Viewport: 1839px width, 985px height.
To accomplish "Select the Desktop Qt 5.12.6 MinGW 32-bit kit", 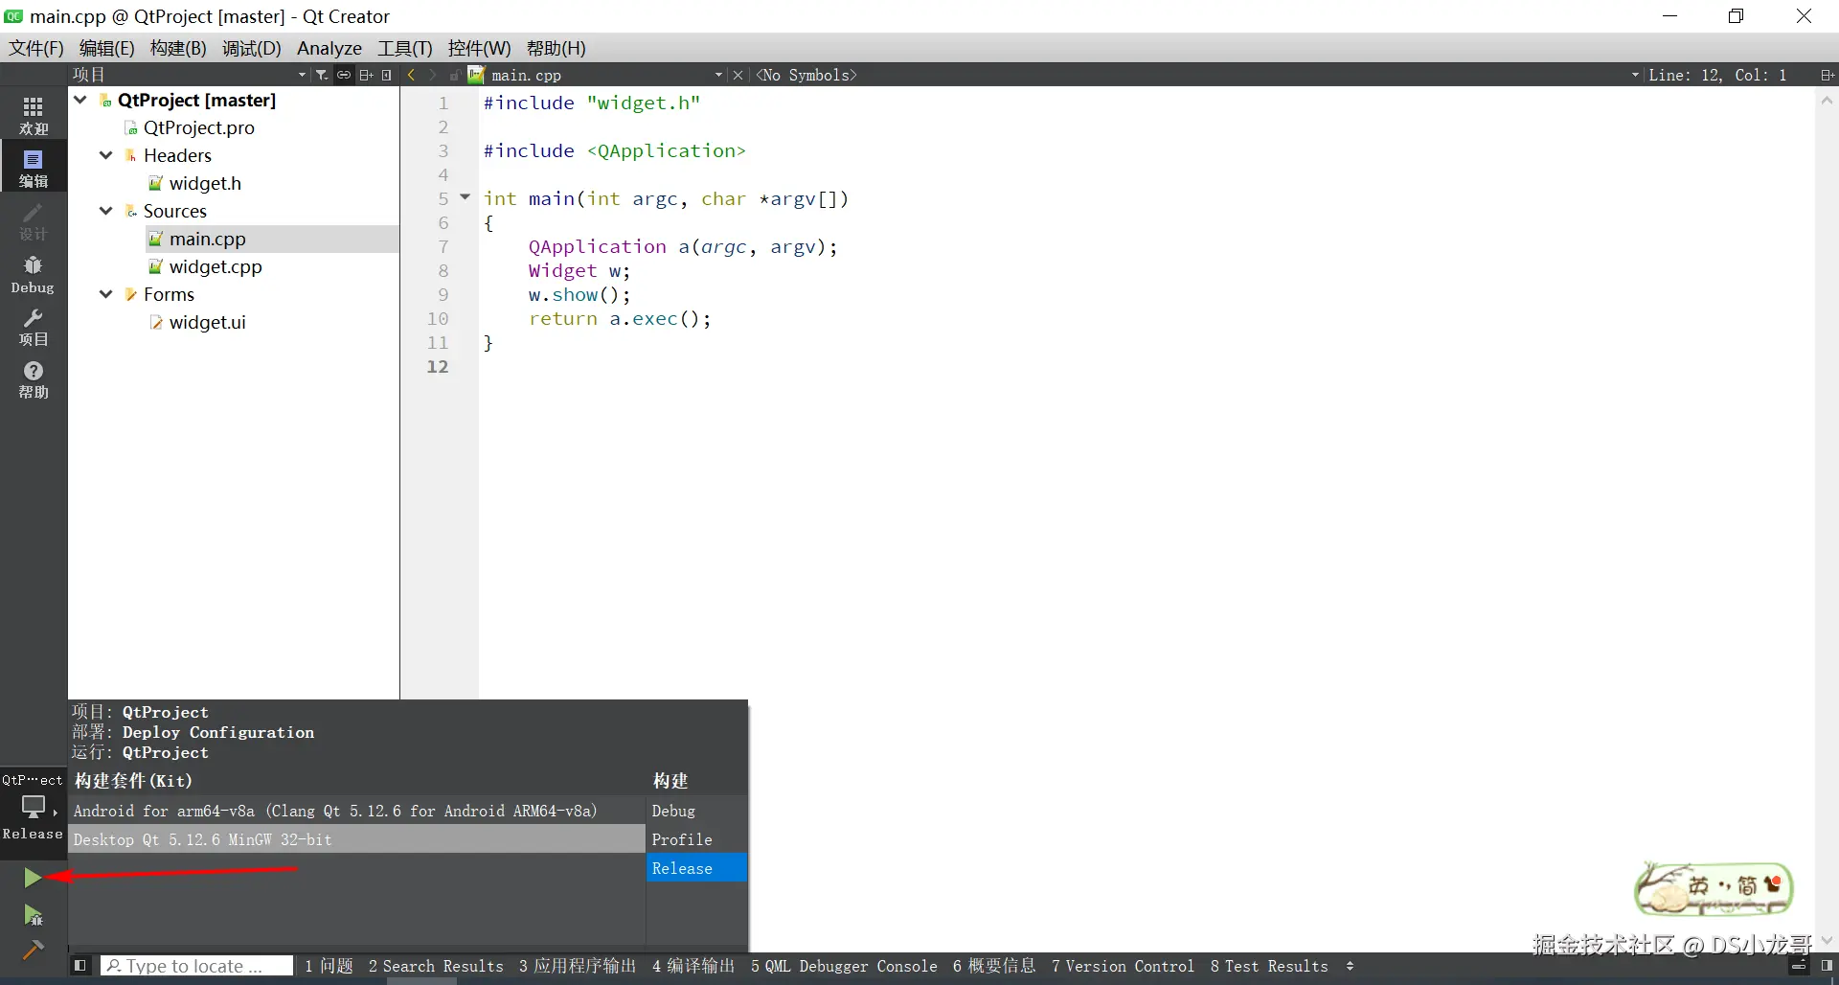I will (357, 839).
